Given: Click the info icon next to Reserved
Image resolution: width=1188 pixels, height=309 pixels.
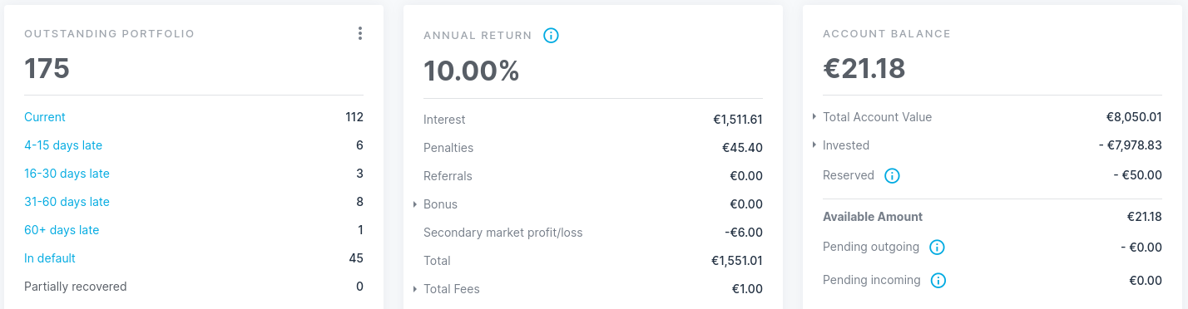Looking at the screenshot, I should click(x=892, y=176).
